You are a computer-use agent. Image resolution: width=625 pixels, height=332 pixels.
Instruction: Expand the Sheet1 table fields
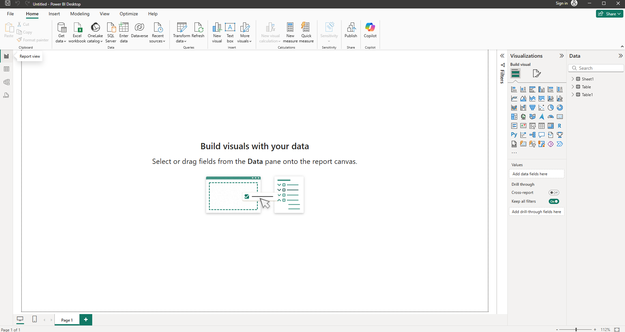point(573,79)
